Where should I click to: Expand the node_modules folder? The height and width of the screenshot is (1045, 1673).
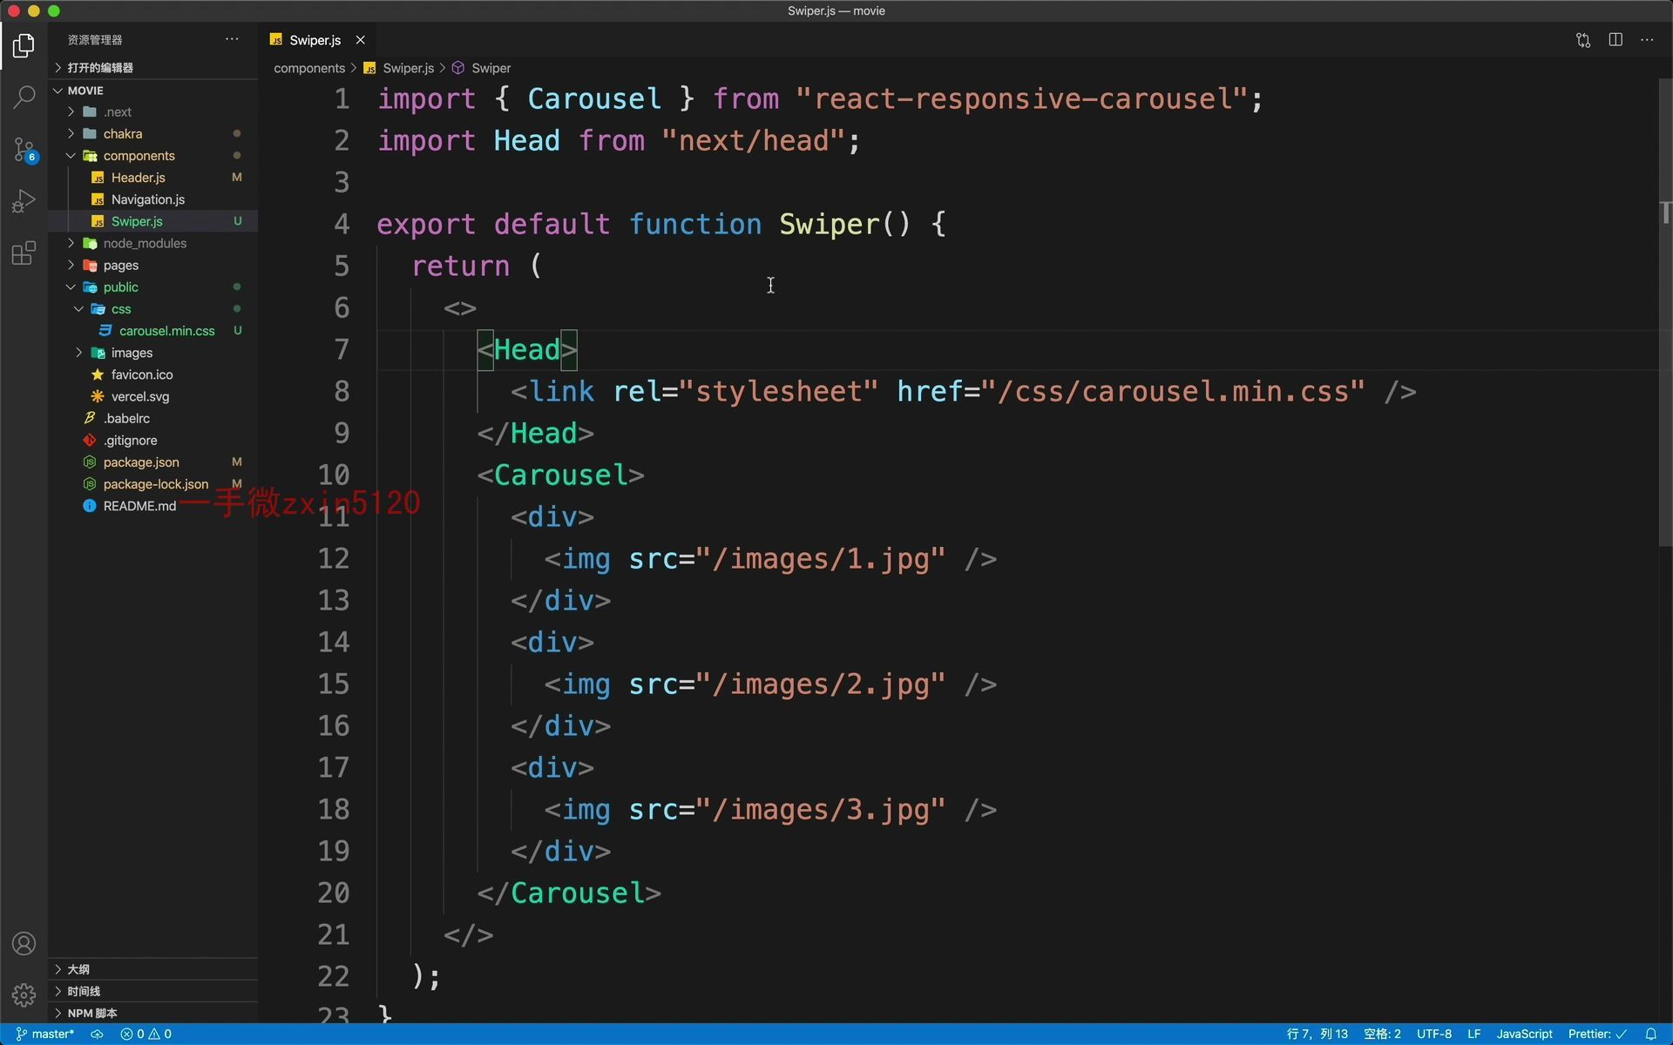click(x=153, y=244)
